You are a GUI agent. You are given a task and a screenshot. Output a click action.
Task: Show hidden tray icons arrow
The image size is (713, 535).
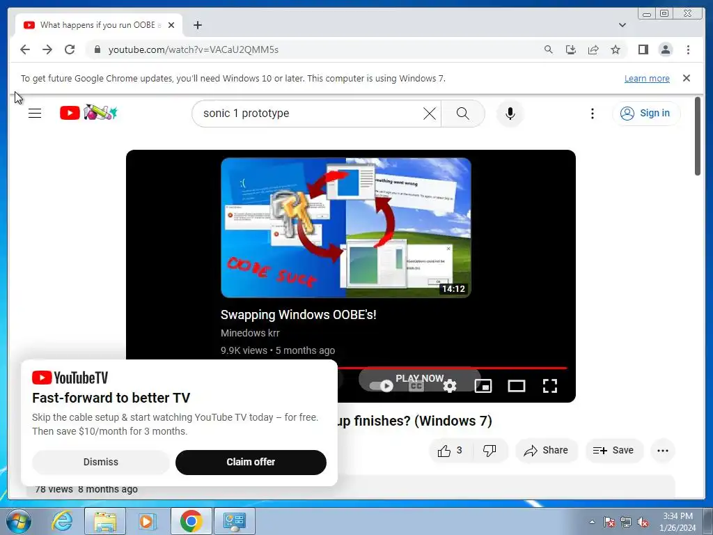(592, 522)
